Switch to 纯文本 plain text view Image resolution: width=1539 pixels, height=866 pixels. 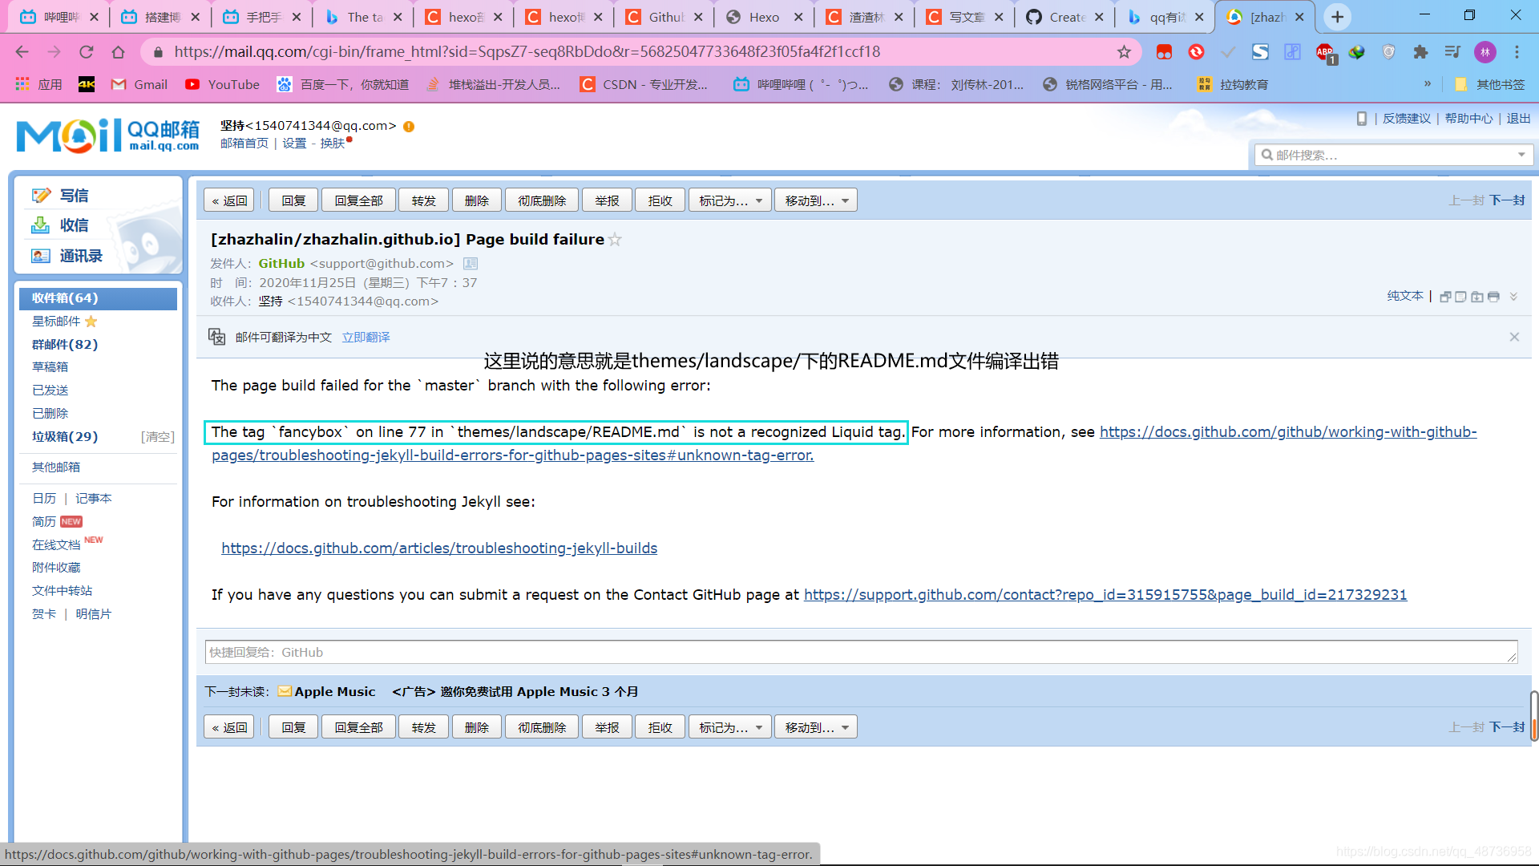[x=1405, y=296]
